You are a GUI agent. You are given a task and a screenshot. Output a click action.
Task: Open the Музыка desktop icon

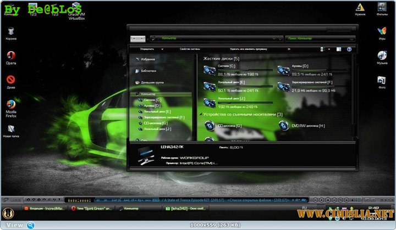(382, 58)
